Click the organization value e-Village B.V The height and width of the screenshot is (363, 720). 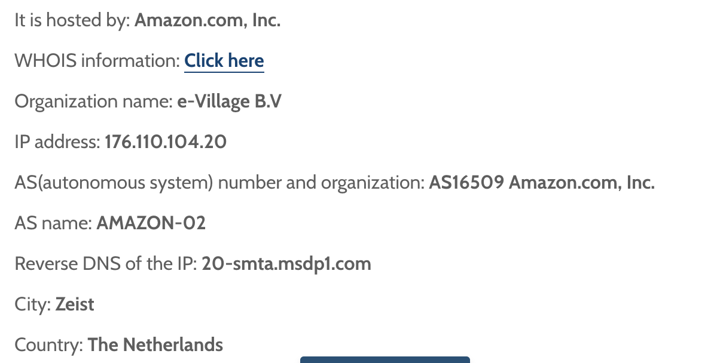click(230, 102)
